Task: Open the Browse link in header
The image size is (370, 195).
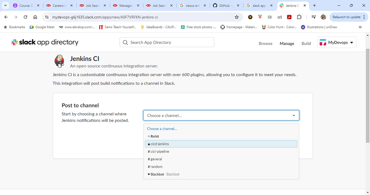Action: 265,44
